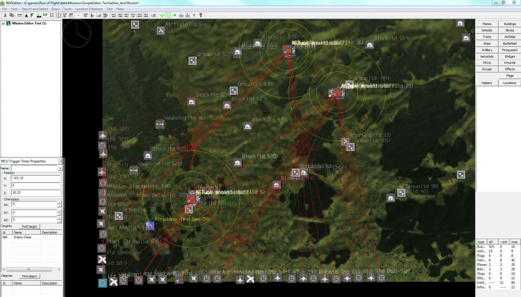Click the arrow button beside Name field
The image size is (521, 297).
[60, 168]
